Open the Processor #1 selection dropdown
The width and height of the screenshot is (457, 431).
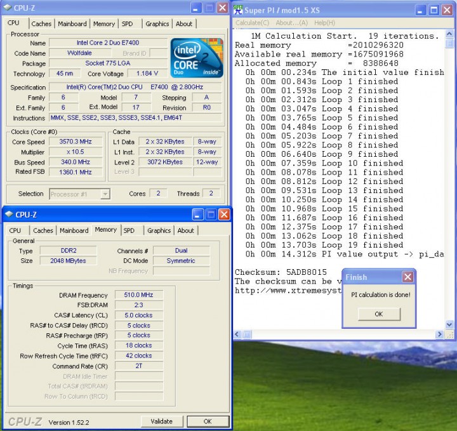tap(105, 194)
